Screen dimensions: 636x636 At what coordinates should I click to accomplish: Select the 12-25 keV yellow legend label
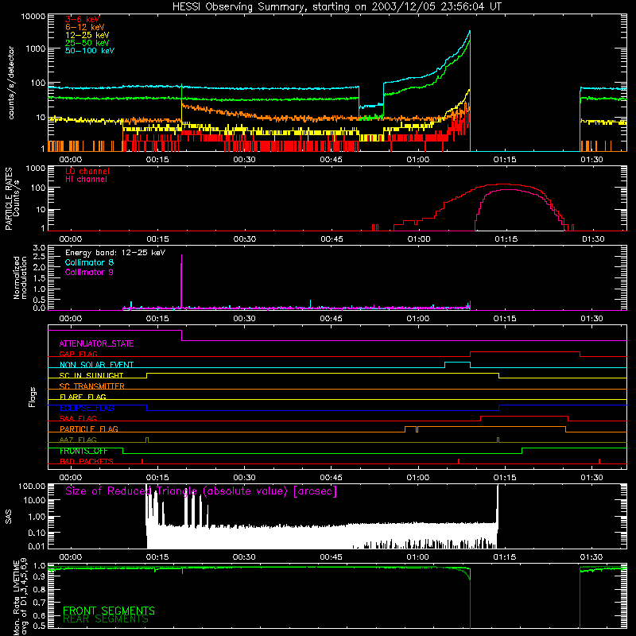(87, 35)
